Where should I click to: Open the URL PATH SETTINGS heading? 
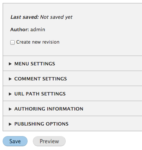(x=40, y=94)
